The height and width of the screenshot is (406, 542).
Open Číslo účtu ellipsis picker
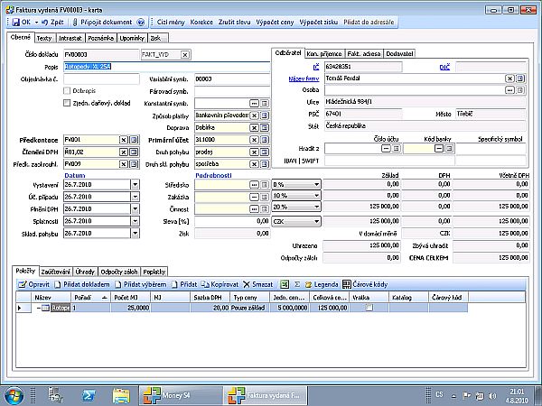pos(386,149)
